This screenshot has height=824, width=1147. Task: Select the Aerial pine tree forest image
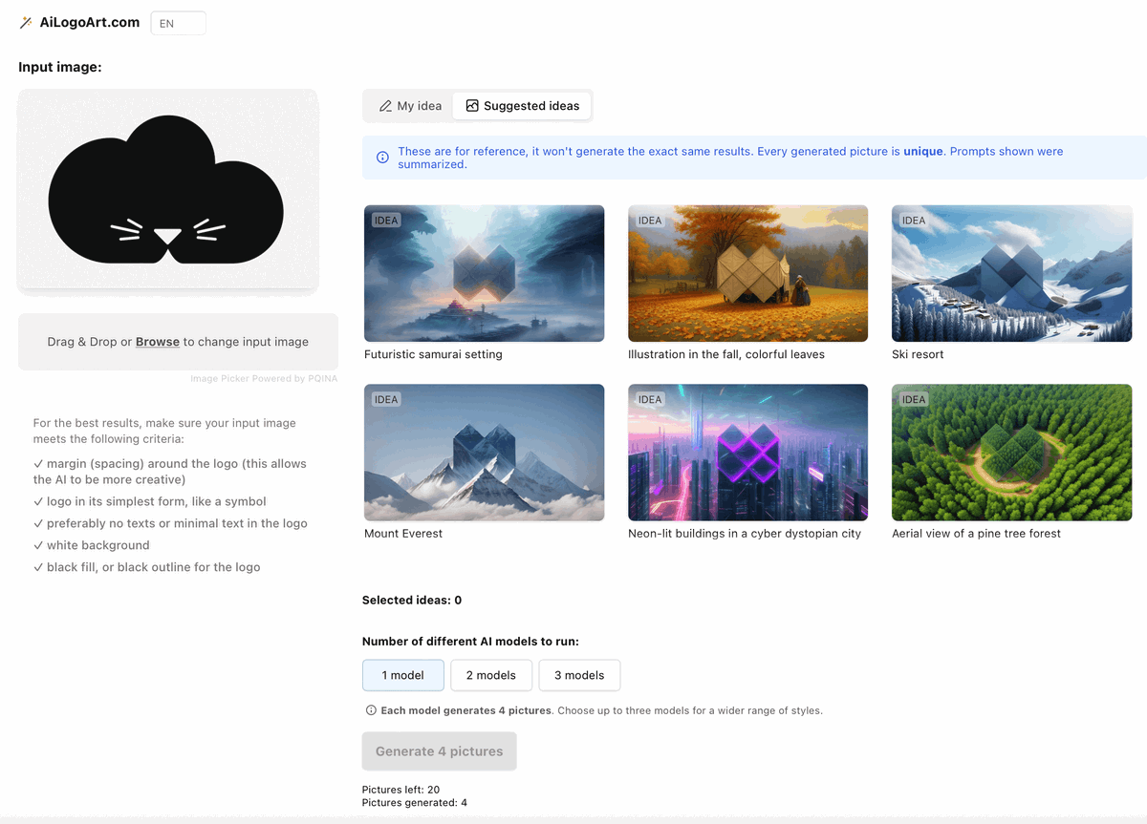point(1011,453)
